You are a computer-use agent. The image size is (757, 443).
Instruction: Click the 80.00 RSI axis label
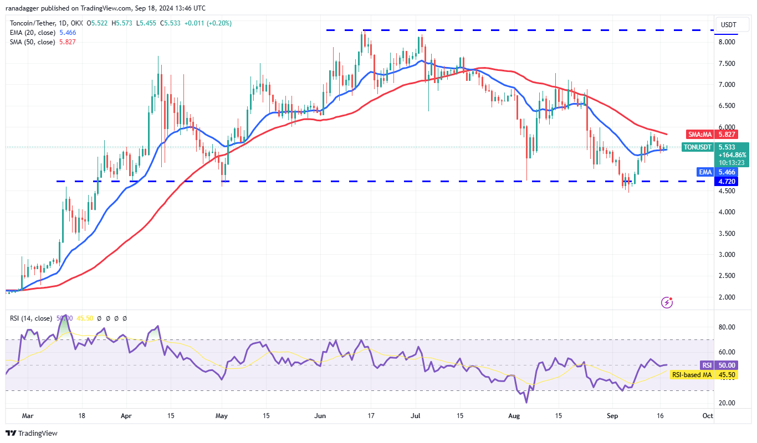(x=727, y=327)
